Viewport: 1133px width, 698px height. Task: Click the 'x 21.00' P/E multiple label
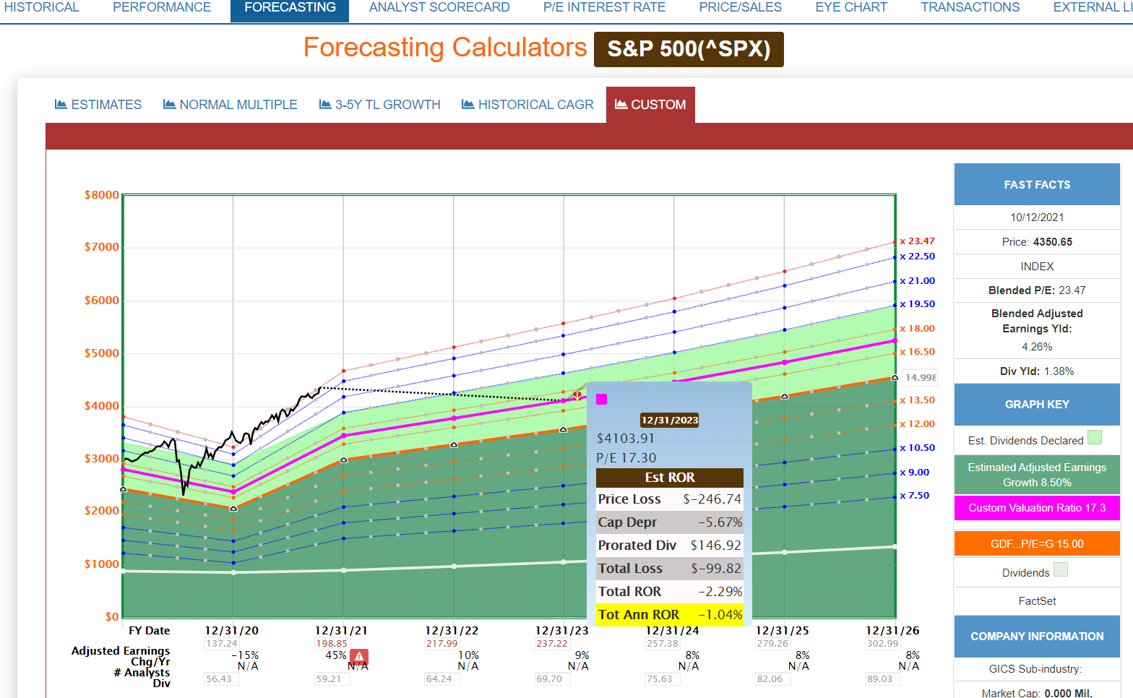click(x=917, y=281)
